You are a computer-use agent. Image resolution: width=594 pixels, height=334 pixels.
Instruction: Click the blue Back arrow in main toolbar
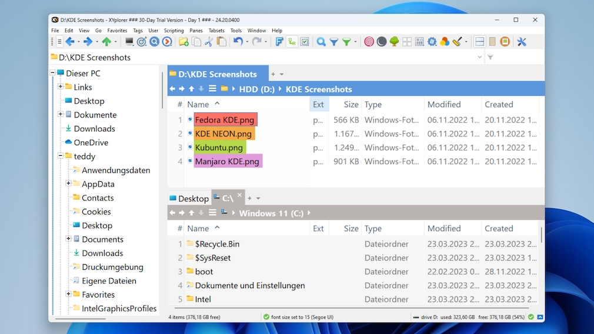(x=70, y=42)
